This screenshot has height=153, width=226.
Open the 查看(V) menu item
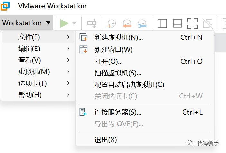pyautogui.click(x=38, y=60)
